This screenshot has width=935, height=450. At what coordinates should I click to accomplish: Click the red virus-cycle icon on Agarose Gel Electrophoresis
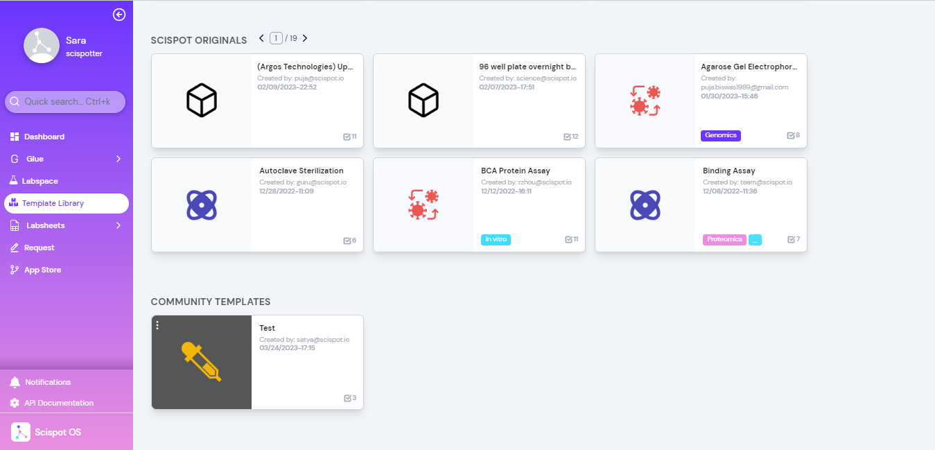pos(645,101)
